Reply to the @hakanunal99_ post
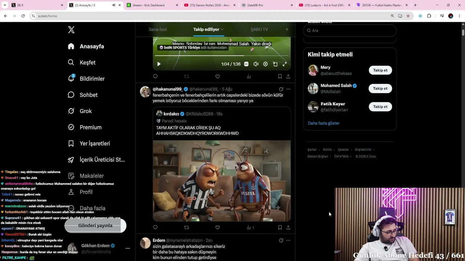This screenshot has width=465, height=261. pyautogui.click(x=155, y=228)
